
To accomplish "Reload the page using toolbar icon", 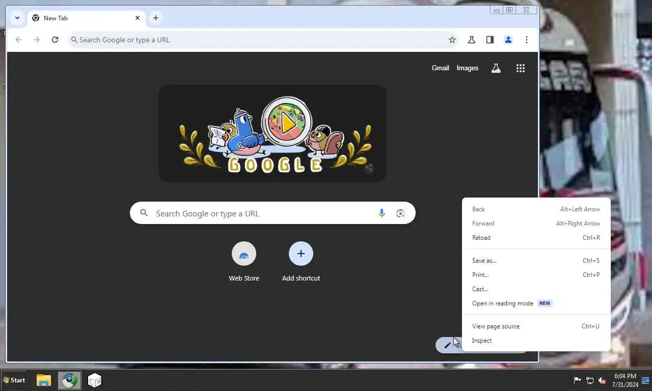I will [55, 40].
